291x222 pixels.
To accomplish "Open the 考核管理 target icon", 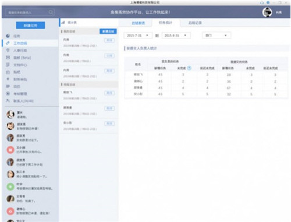I will coord(8,94).
